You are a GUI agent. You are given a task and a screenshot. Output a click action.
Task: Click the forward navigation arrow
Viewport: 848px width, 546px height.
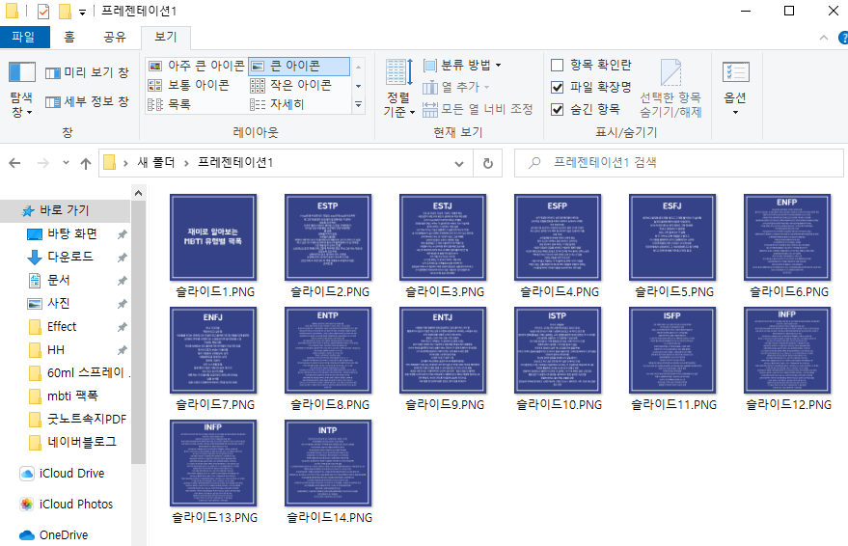[x=42, y=163]
